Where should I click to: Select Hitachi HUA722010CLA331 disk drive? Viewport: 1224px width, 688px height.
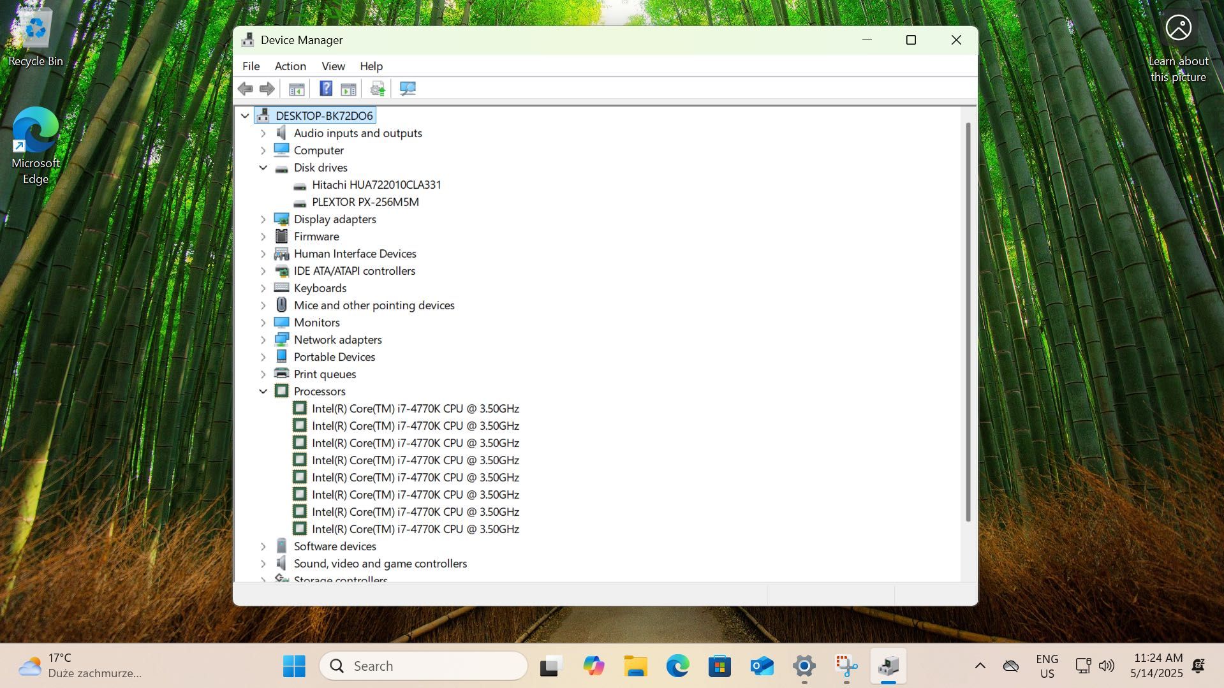(x=376, y=185)
